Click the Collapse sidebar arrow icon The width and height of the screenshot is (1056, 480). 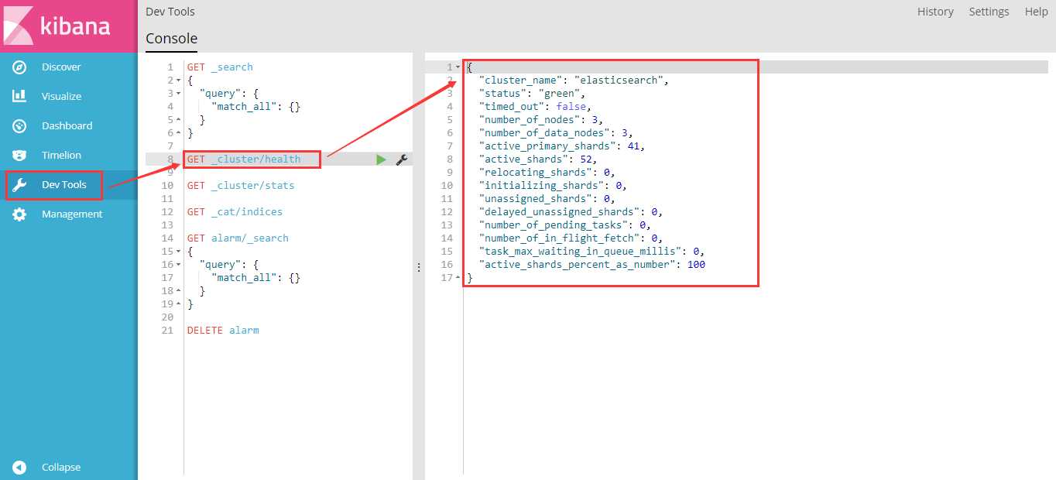pyautogui.click(x=19, y=468)
